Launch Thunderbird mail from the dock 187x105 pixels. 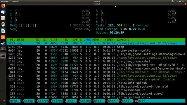click(3, 12)
